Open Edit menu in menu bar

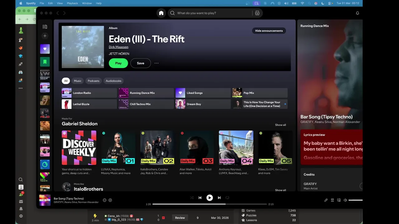(x=50, y=3)
